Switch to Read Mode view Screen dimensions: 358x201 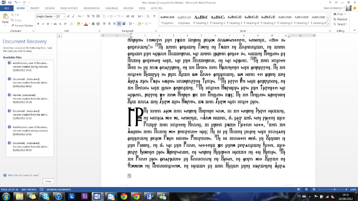tap(298, 189)
